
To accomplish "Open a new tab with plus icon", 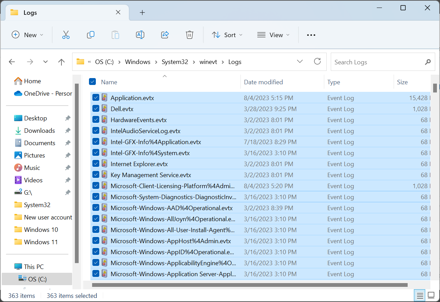I will [x=143, y=13].
